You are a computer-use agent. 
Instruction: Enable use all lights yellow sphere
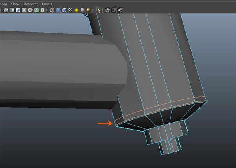pyautogui.click(x=76, y=10)
